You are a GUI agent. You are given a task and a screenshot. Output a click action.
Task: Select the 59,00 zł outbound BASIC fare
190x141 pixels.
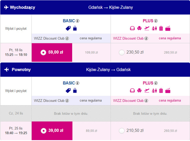[x=43, y=52]
